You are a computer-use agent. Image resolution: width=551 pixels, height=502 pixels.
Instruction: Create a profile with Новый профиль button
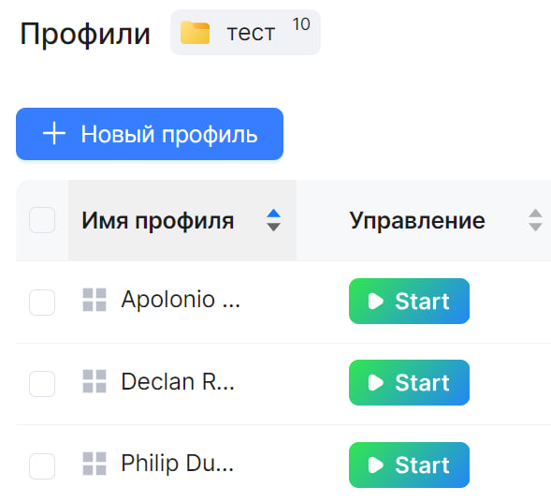tap(150, 134)
